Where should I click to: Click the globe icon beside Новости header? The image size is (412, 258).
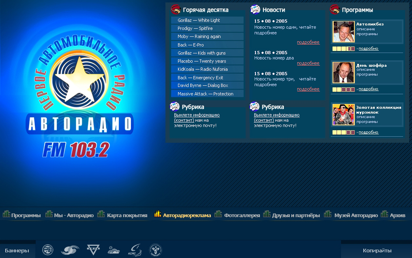coord(255,9)
